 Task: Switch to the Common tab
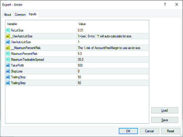tap(20, 15)
